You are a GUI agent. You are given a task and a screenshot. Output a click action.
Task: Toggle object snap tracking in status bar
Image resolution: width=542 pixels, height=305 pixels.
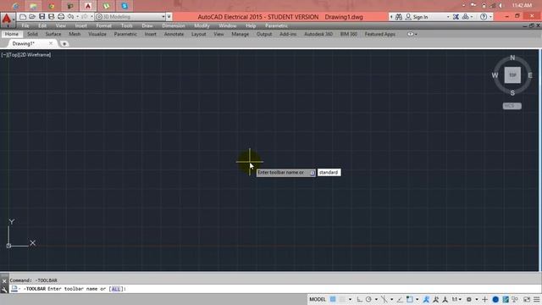pos(400,299)
